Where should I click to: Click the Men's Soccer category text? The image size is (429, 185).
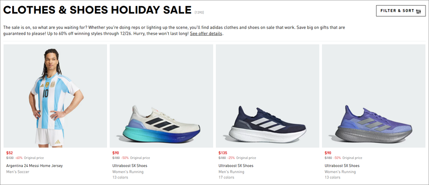pyautogui.click(x=18, y=172)
